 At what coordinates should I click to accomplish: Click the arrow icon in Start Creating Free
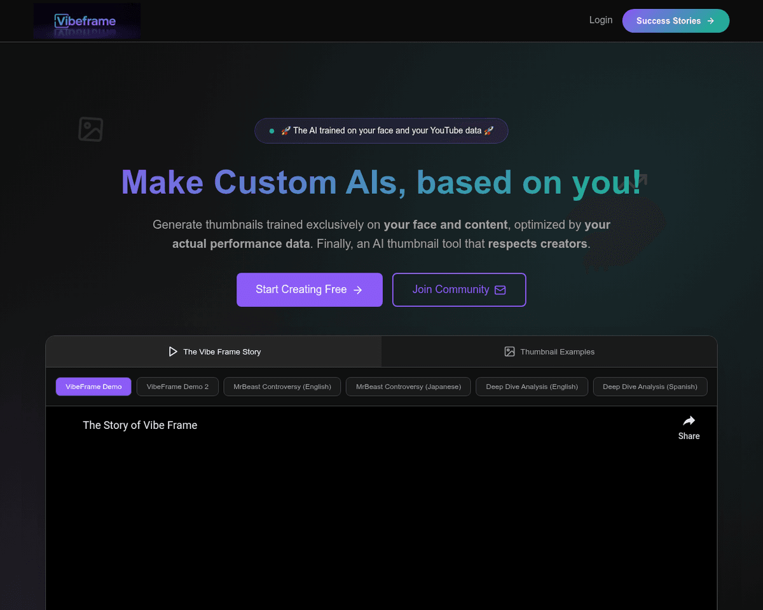coord(358,290)
